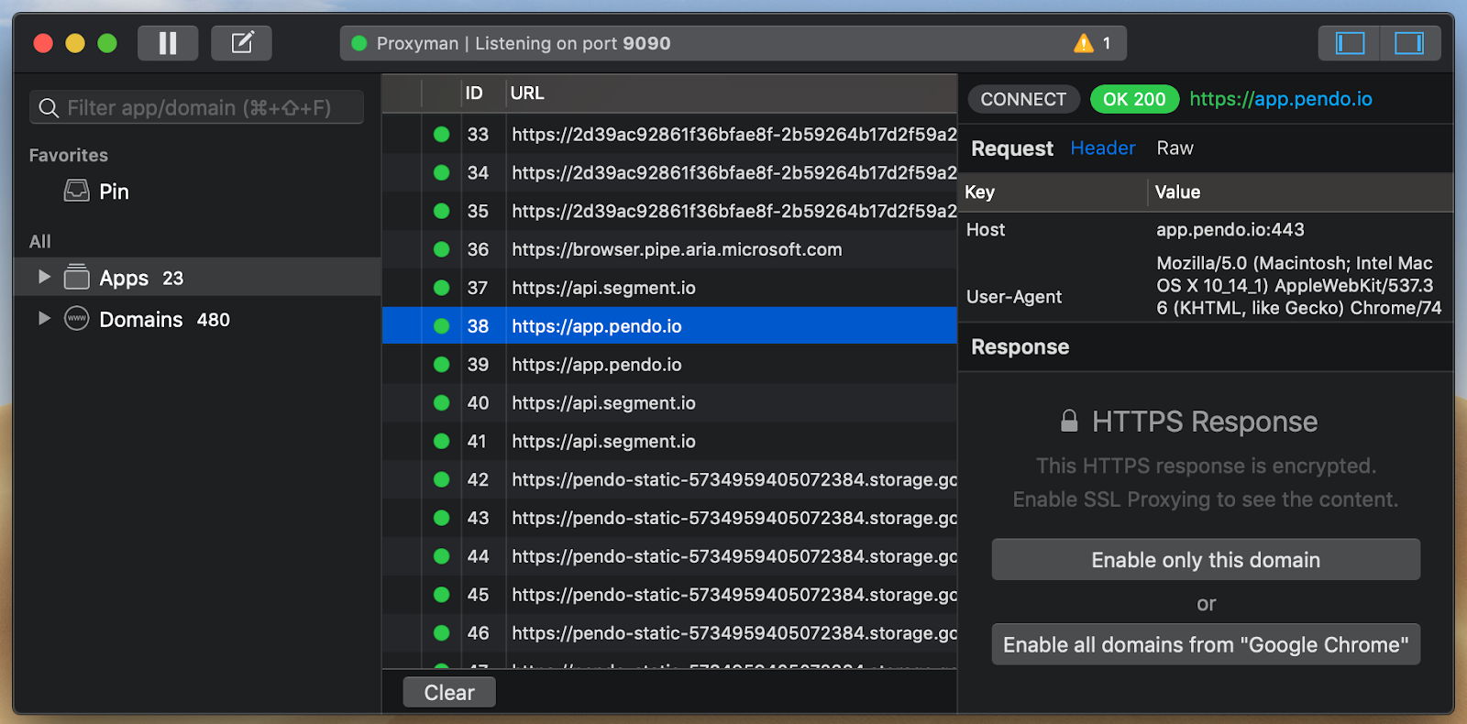Select request 45 pendo-static row
The width and height of the screenshot is (1467, 724).
point(669,595)
